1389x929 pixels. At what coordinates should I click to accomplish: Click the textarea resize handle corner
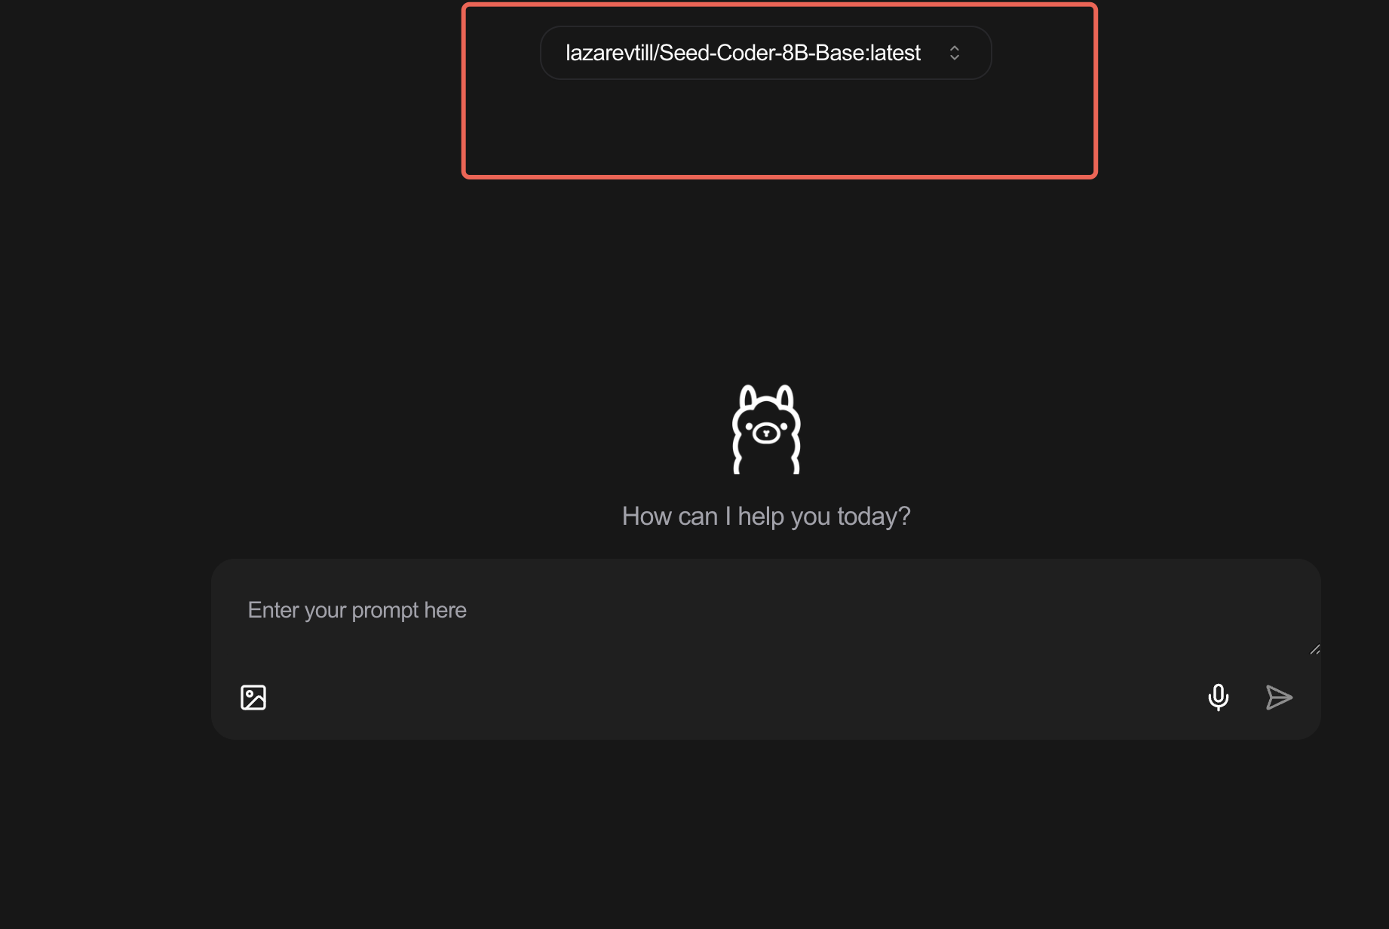[1315, 649]
